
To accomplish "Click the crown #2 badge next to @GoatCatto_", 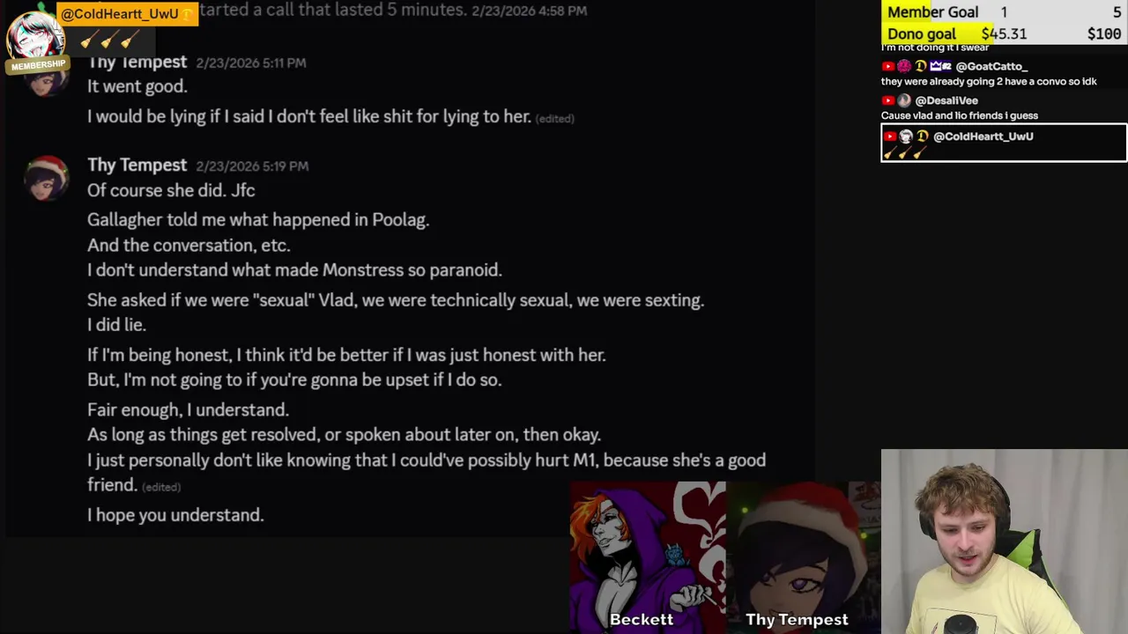I will coord(939,66).
